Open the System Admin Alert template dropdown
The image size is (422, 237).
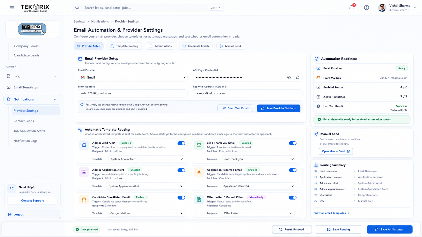(147, 159)
